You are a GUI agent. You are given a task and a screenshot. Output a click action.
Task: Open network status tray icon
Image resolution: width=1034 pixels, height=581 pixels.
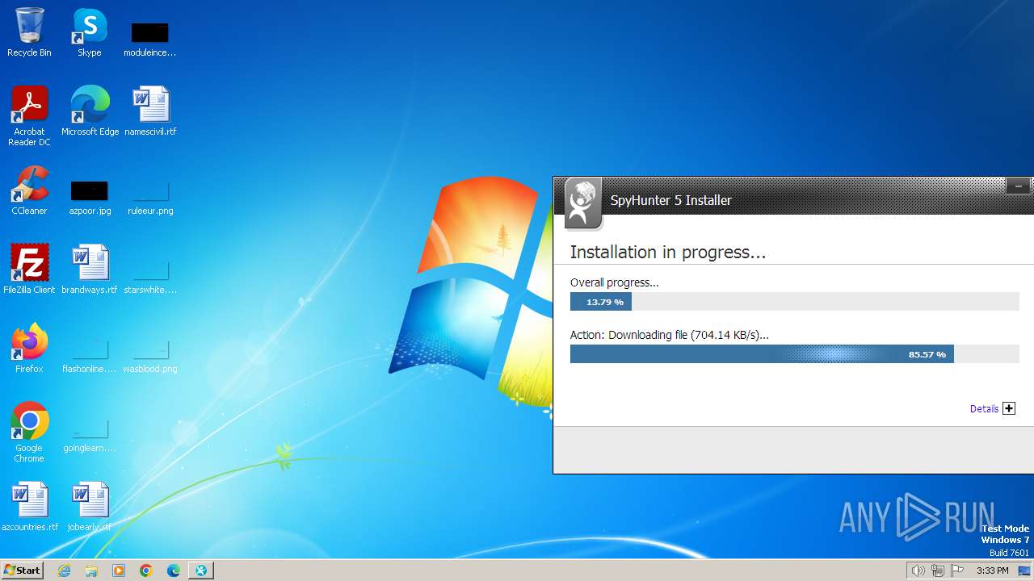click(x=938, y=571)
